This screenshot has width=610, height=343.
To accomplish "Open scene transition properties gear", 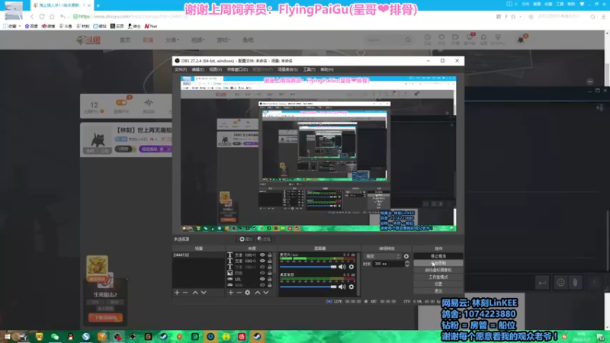I will click(406, 256).
